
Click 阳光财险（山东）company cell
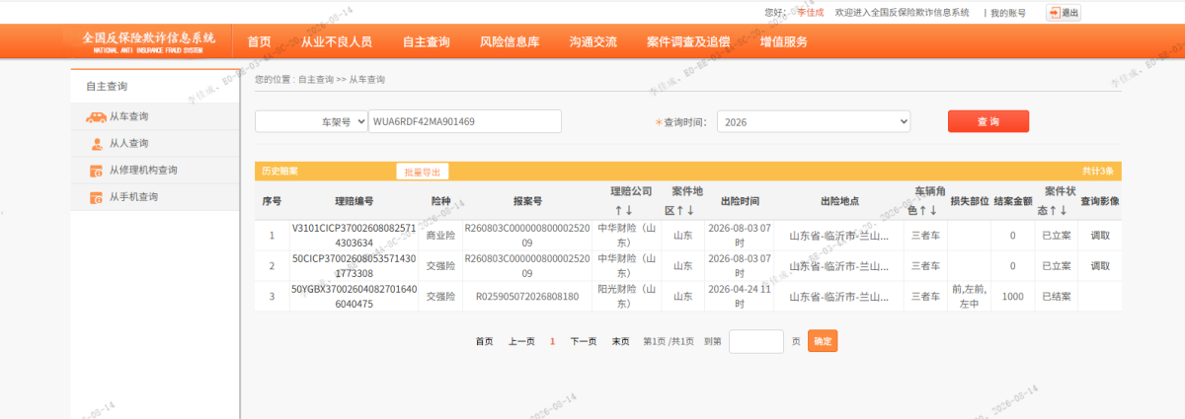pyautogui.click(x=625, y=297)
